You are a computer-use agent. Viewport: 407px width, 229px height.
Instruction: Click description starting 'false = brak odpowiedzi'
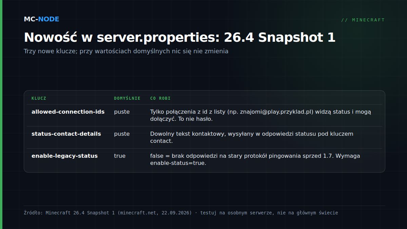255,159
